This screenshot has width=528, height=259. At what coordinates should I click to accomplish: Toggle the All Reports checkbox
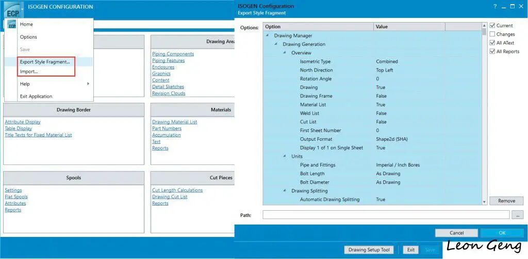point(492,51)
